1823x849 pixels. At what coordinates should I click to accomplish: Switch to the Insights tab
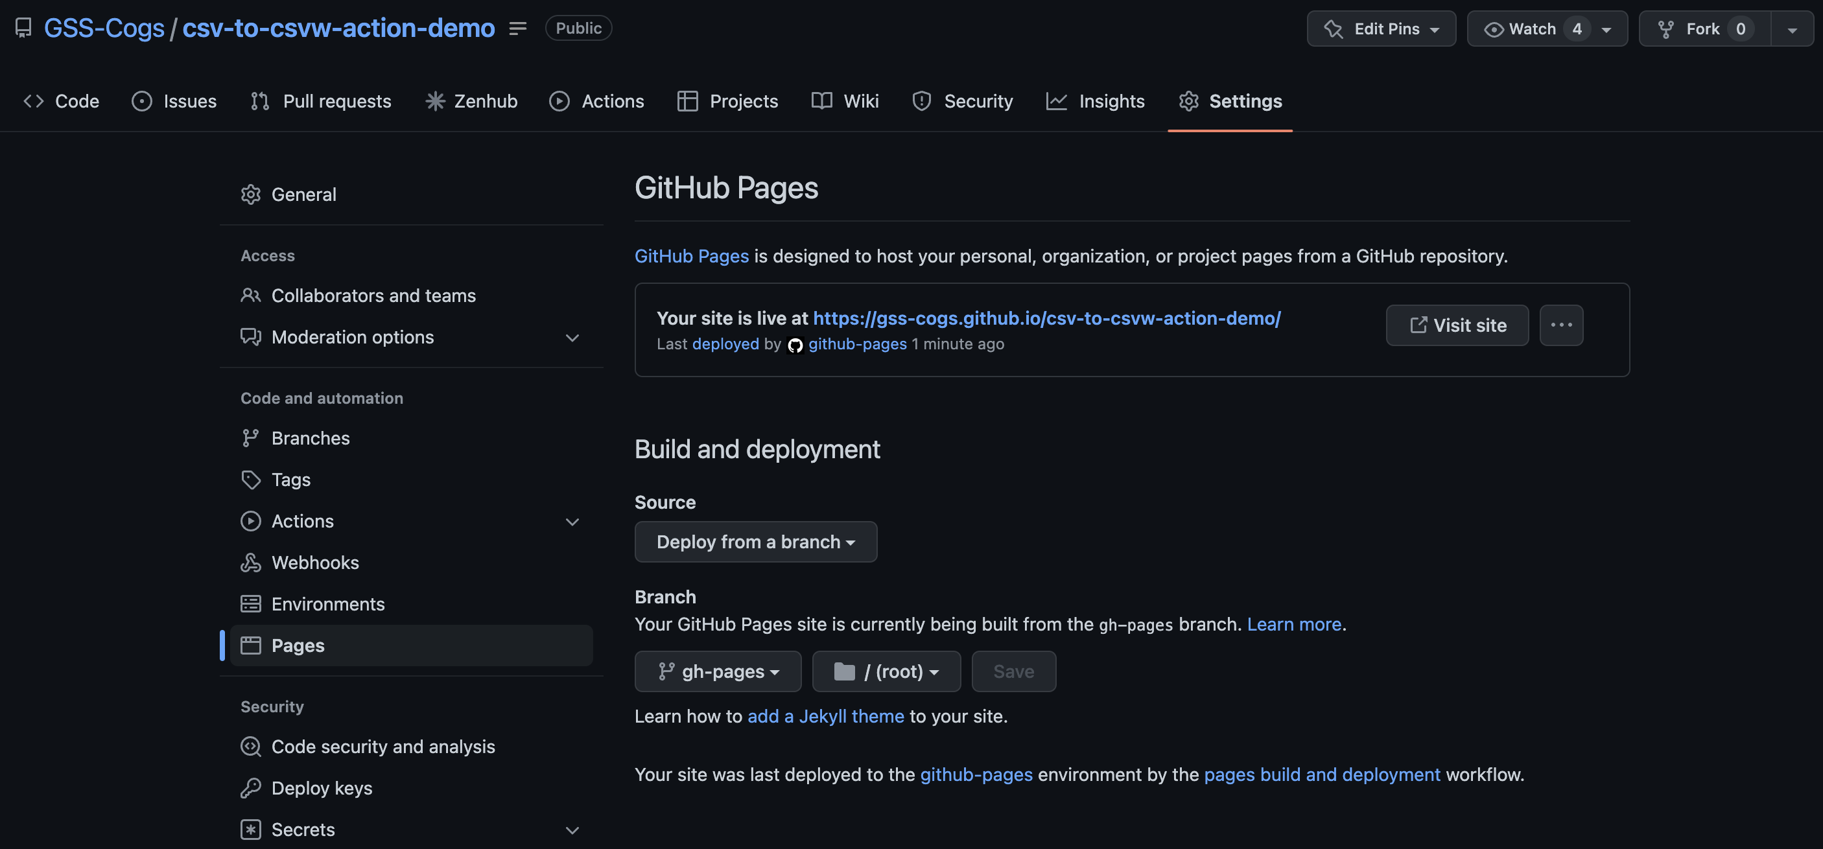pos(1096,101)
